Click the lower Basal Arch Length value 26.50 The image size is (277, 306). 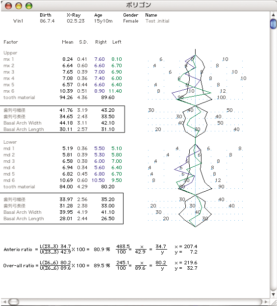tap(108, 219)
